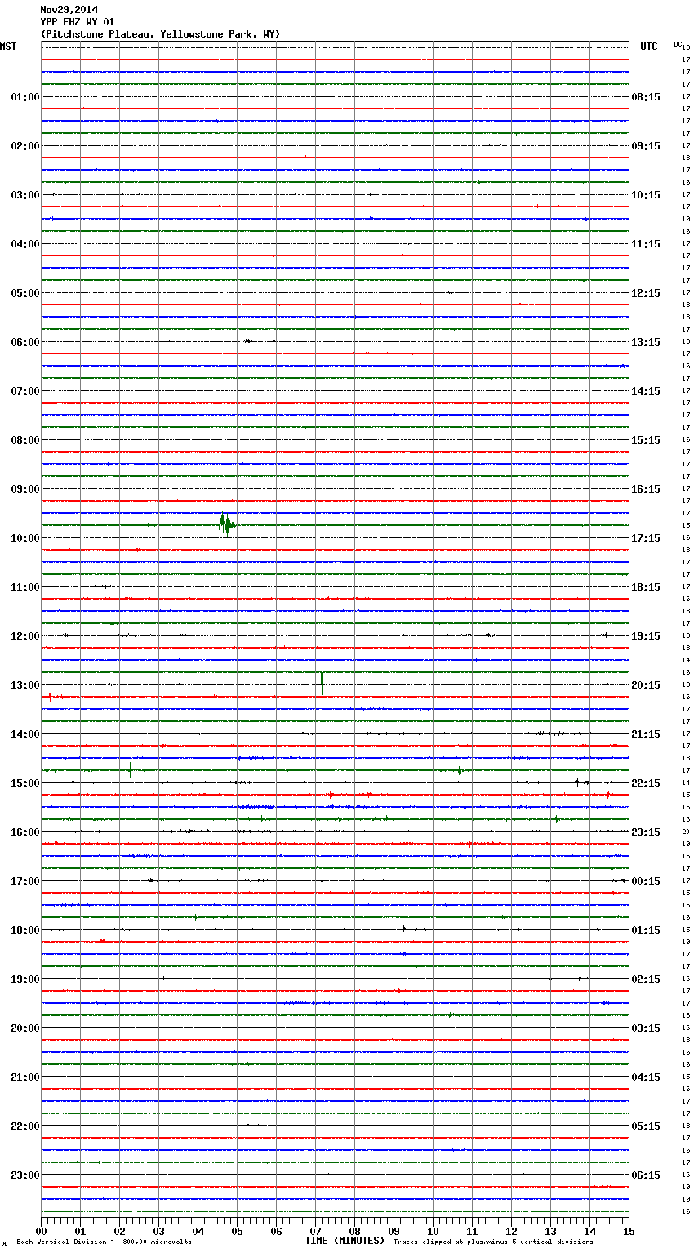This screenshot has height=1253, width=694.
Task: Select the 10:00 MST row label
Action: click(x=25, y=538)
